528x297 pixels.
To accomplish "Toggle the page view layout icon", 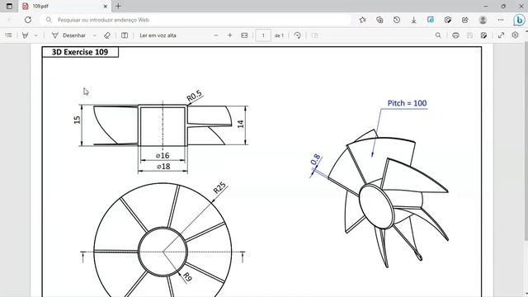I will tap(125, 35).
